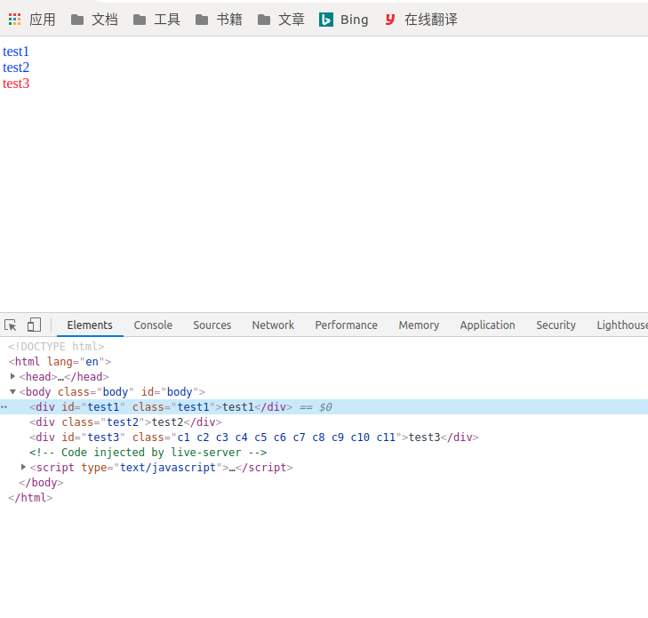Open the 工具 bookmark folder
Viewport: 648px width, 618px height.
click(x=156, y=20)
